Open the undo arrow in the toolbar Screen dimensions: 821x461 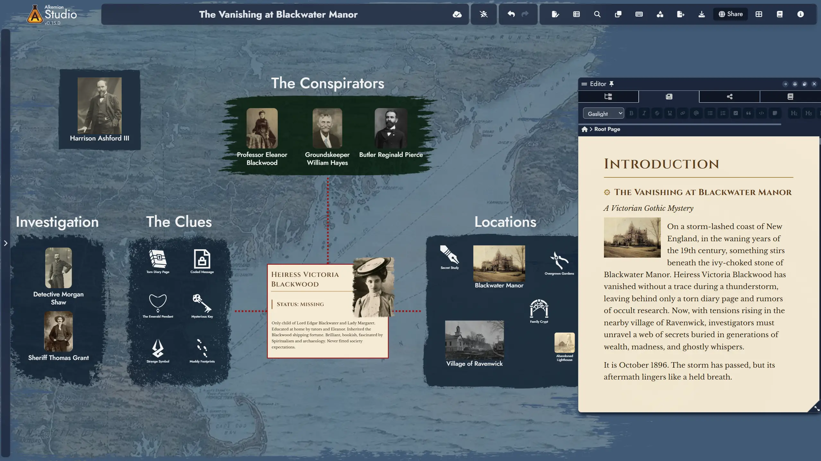click(x=511, y=14)
